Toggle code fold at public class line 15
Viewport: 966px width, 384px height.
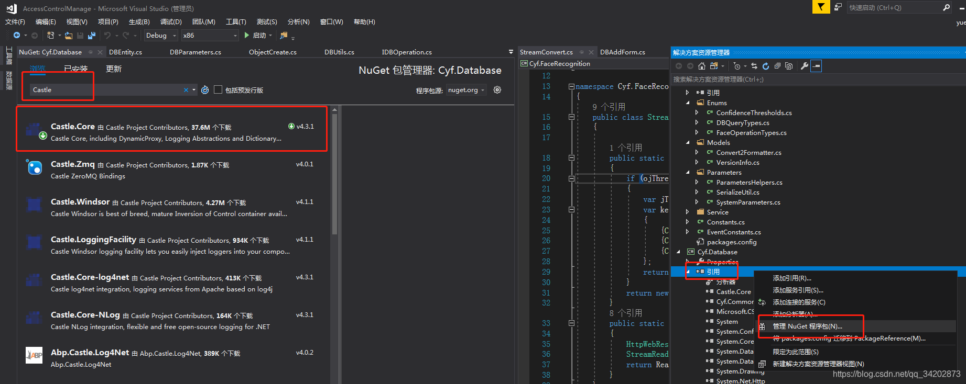[571, 117]
